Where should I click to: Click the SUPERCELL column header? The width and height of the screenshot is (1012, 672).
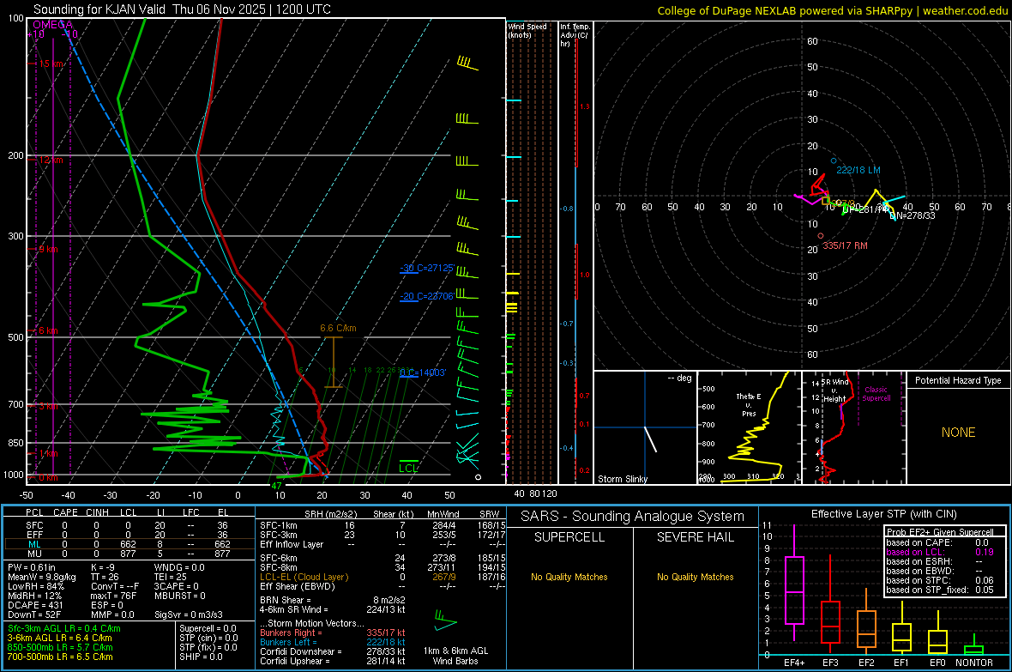[569, 537]
